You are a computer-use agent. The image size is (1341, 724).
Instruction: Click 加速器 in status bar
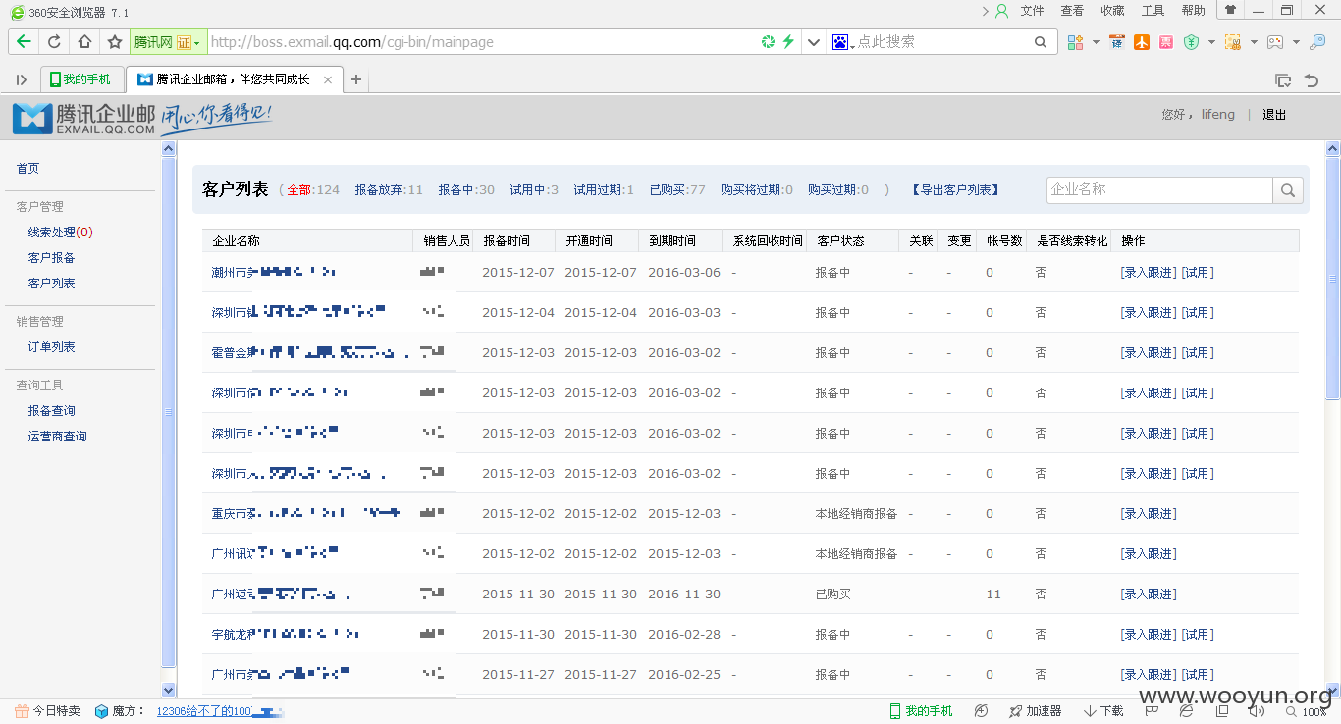coord(1035,711)
